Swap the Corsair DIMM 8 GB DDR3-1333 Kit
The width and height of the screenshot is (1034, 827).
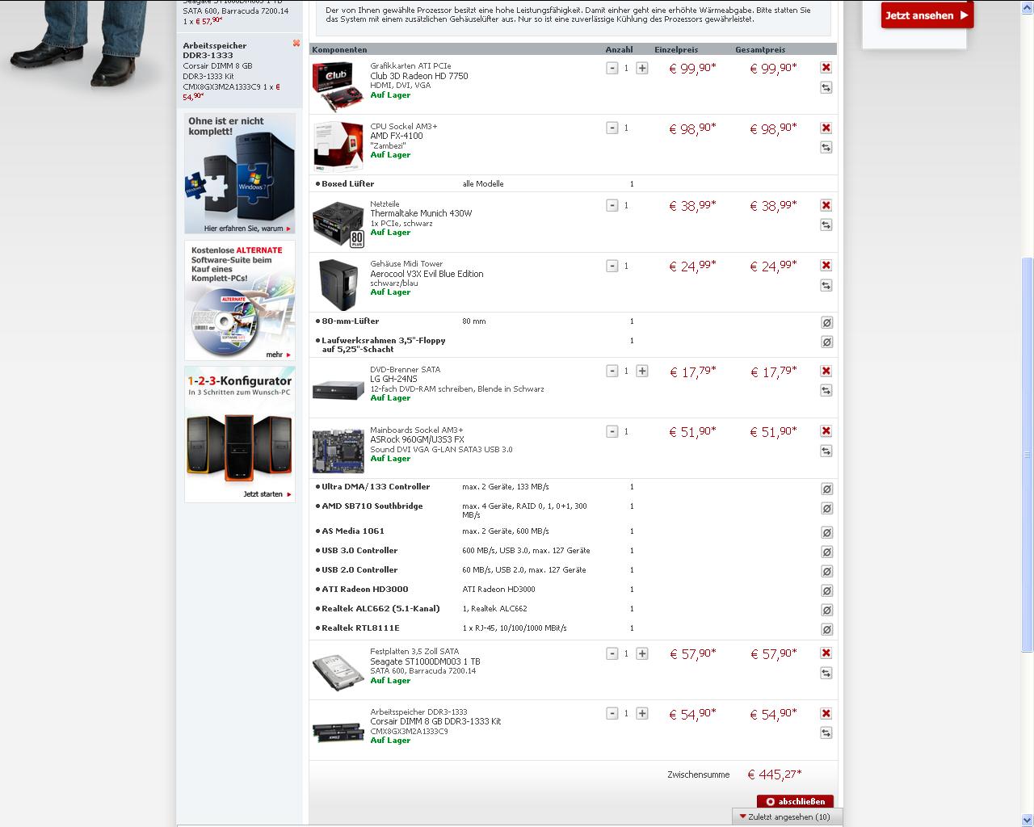click(826, 733)
